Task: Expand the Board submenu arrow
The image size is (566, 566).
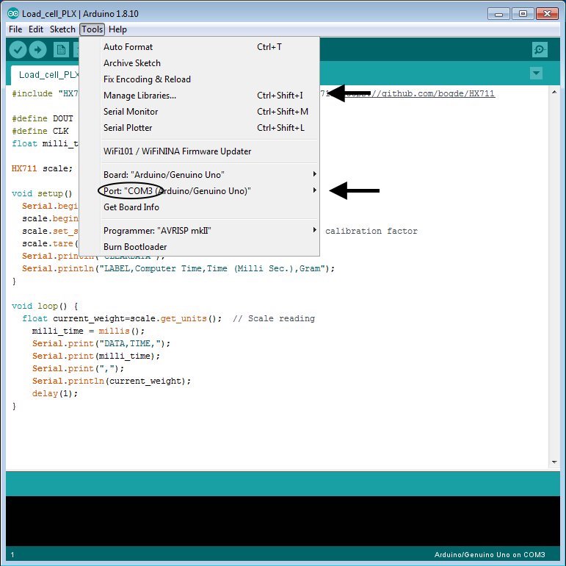Action: (315, 174)
